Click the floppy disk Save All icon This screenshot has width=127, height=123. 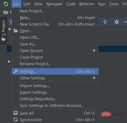[16, 113]
